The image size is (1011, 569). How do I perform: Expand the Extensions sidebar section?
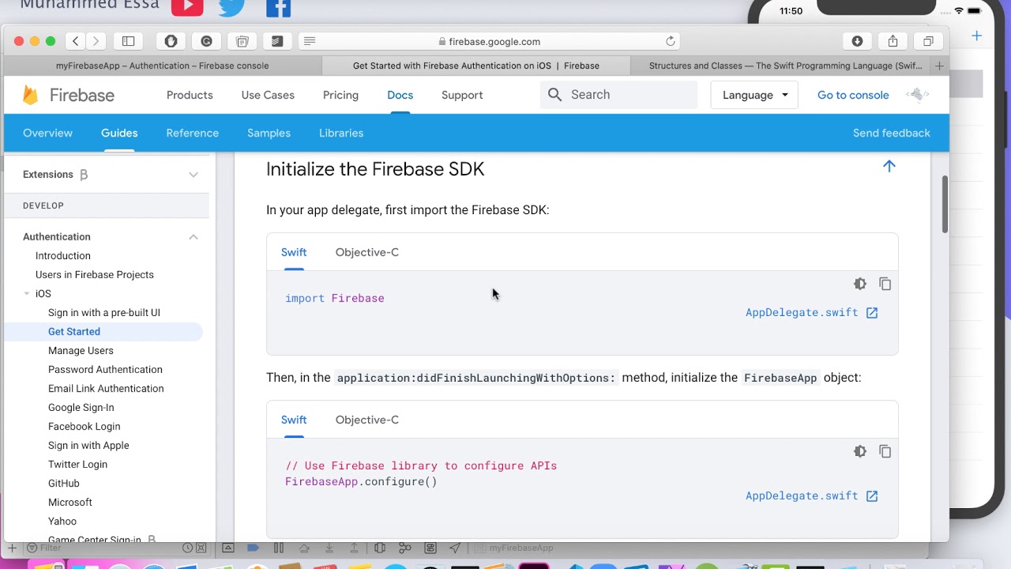[x=194, y=175]
